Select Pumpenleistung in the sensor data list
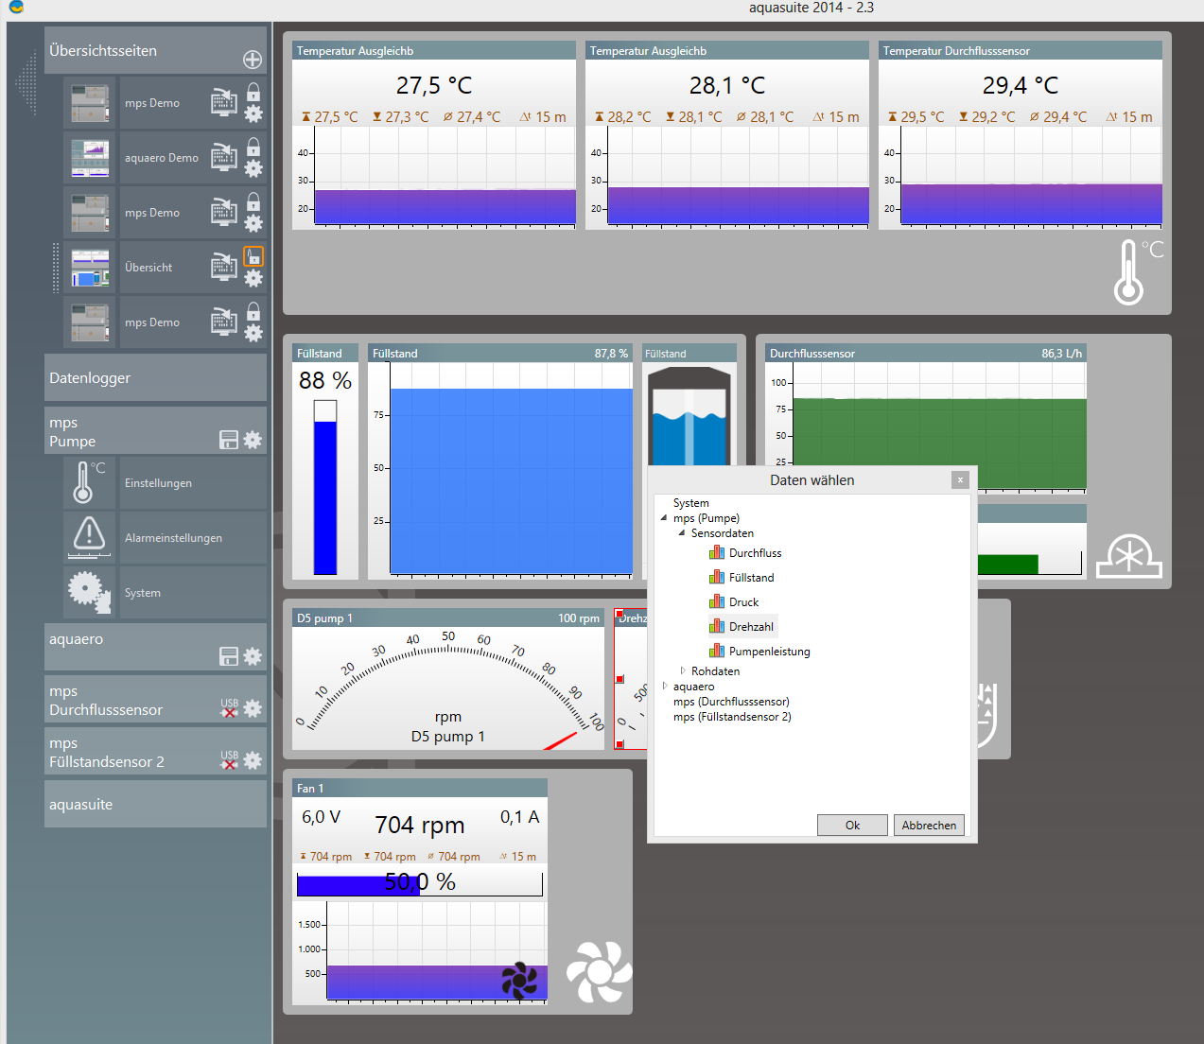The height and width of the screenshot is (1044, 1204). click(x=769, y=652)
